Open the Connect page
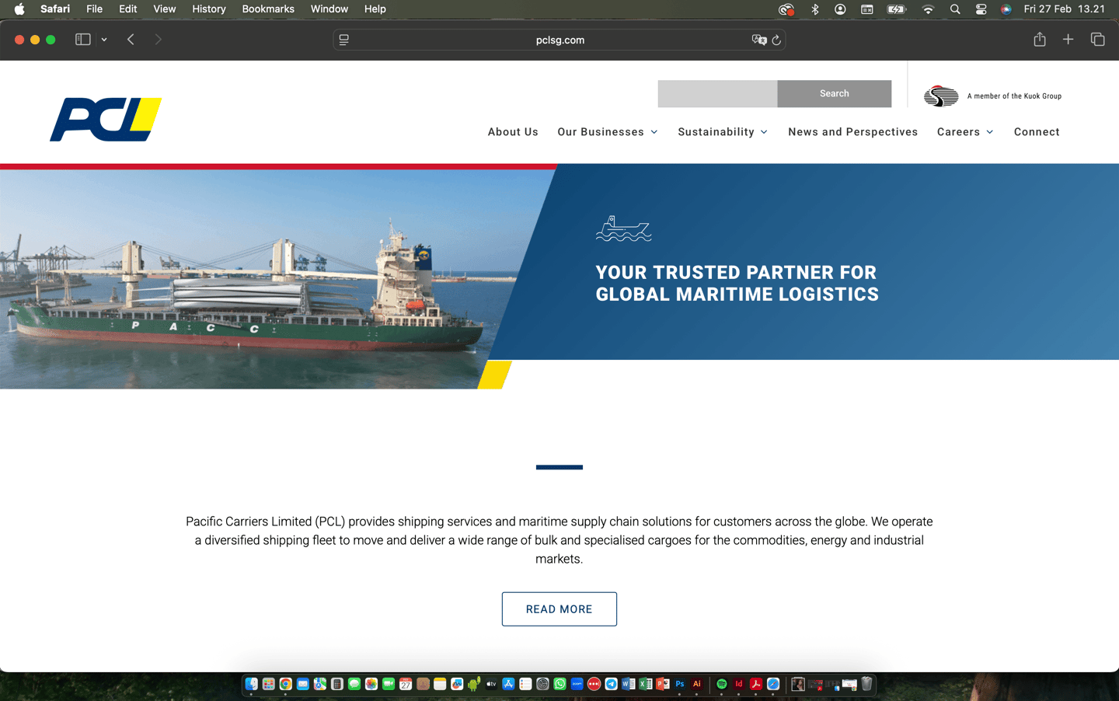 [x=1037, y=132]
